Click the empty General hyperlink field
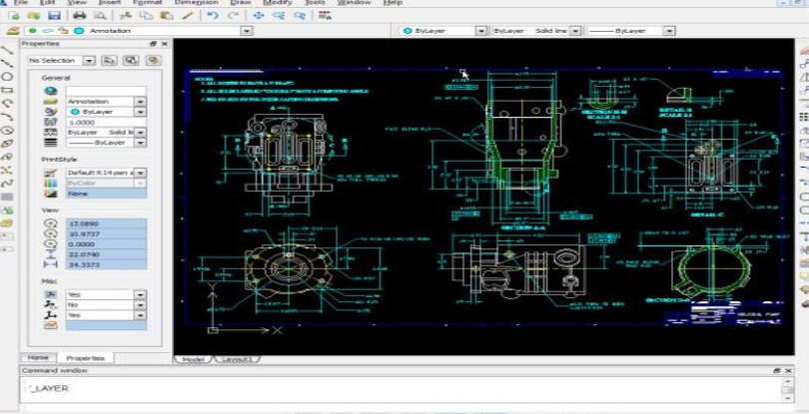The height and width of the screenshot is (414, 809). 106,91
